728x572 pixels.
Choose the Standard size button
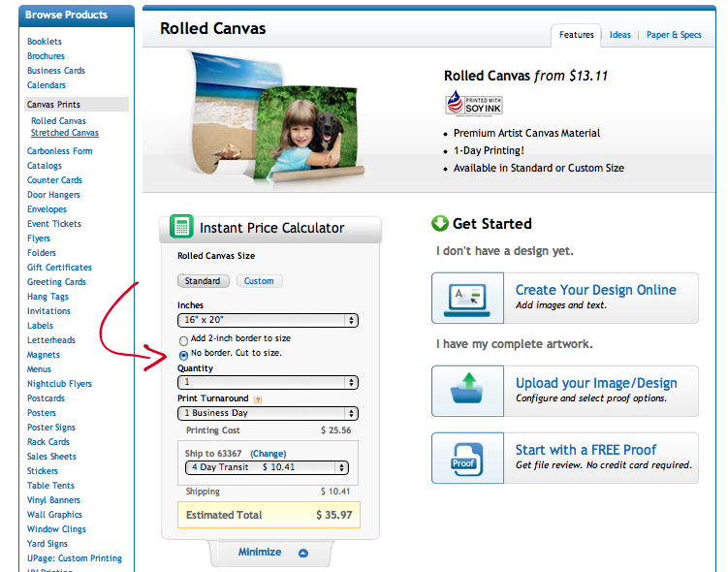(203, 281)
